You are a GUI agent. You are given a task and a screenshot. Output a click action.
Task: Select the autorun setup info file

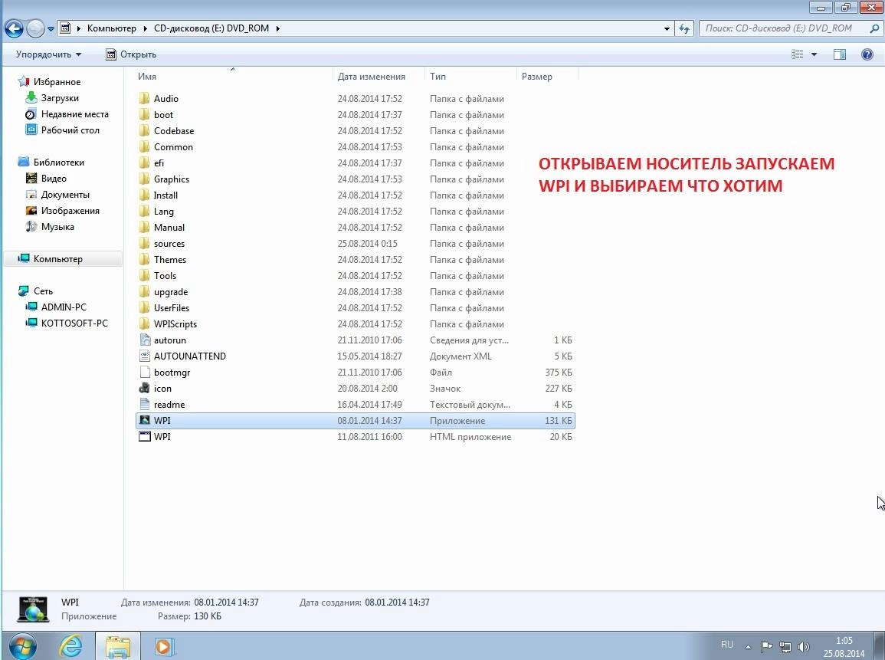click(356, 340)
